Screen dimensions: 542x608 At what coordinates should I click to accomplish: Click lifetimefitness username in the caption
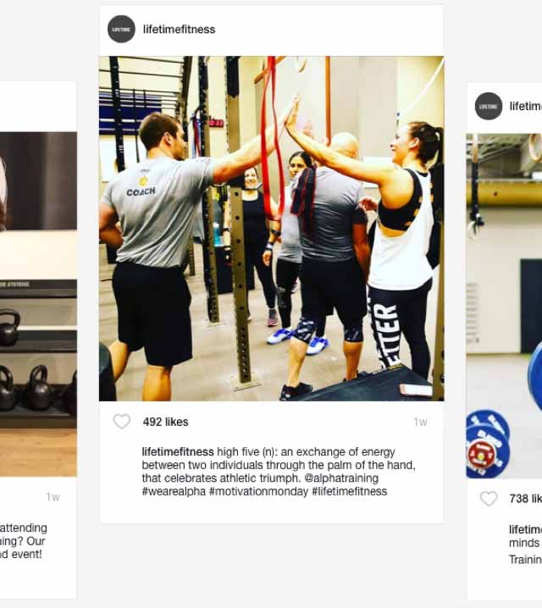pos(178,452)
